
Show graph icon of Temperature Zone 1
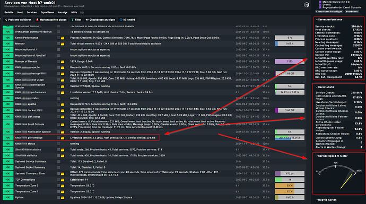(63, 191)
